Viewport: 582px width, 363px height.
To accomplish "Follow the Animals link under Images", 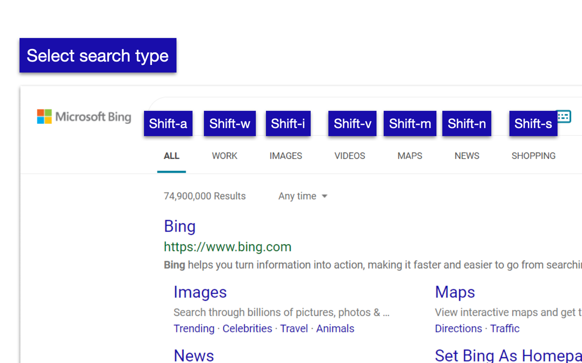I will (x=335, y=329).
